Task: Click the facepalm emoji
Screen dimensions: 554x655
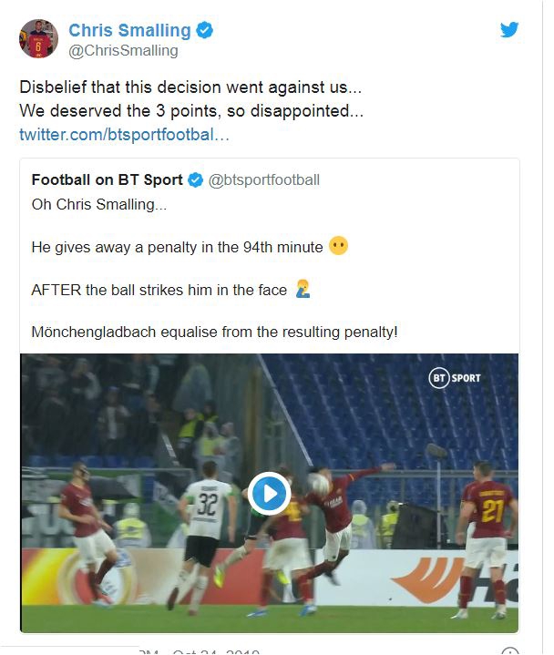Action: pos(303,290)
